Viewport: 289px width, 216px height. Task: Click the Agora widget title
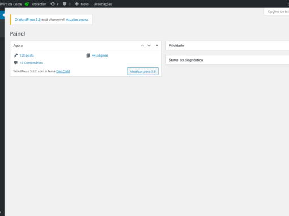18,45
